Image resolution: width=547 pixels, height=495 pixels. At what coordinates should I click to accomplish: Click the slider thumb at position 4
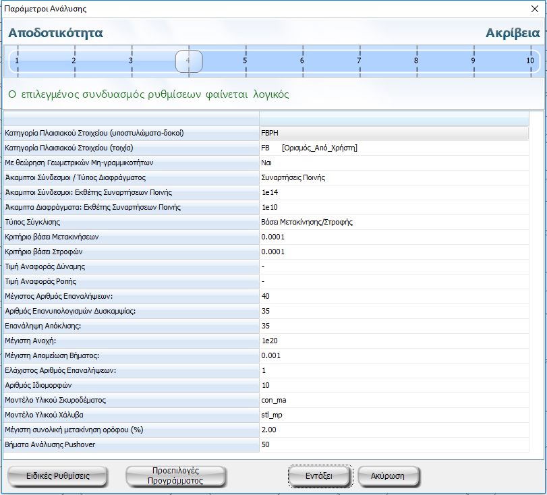(x=189, y=61)
